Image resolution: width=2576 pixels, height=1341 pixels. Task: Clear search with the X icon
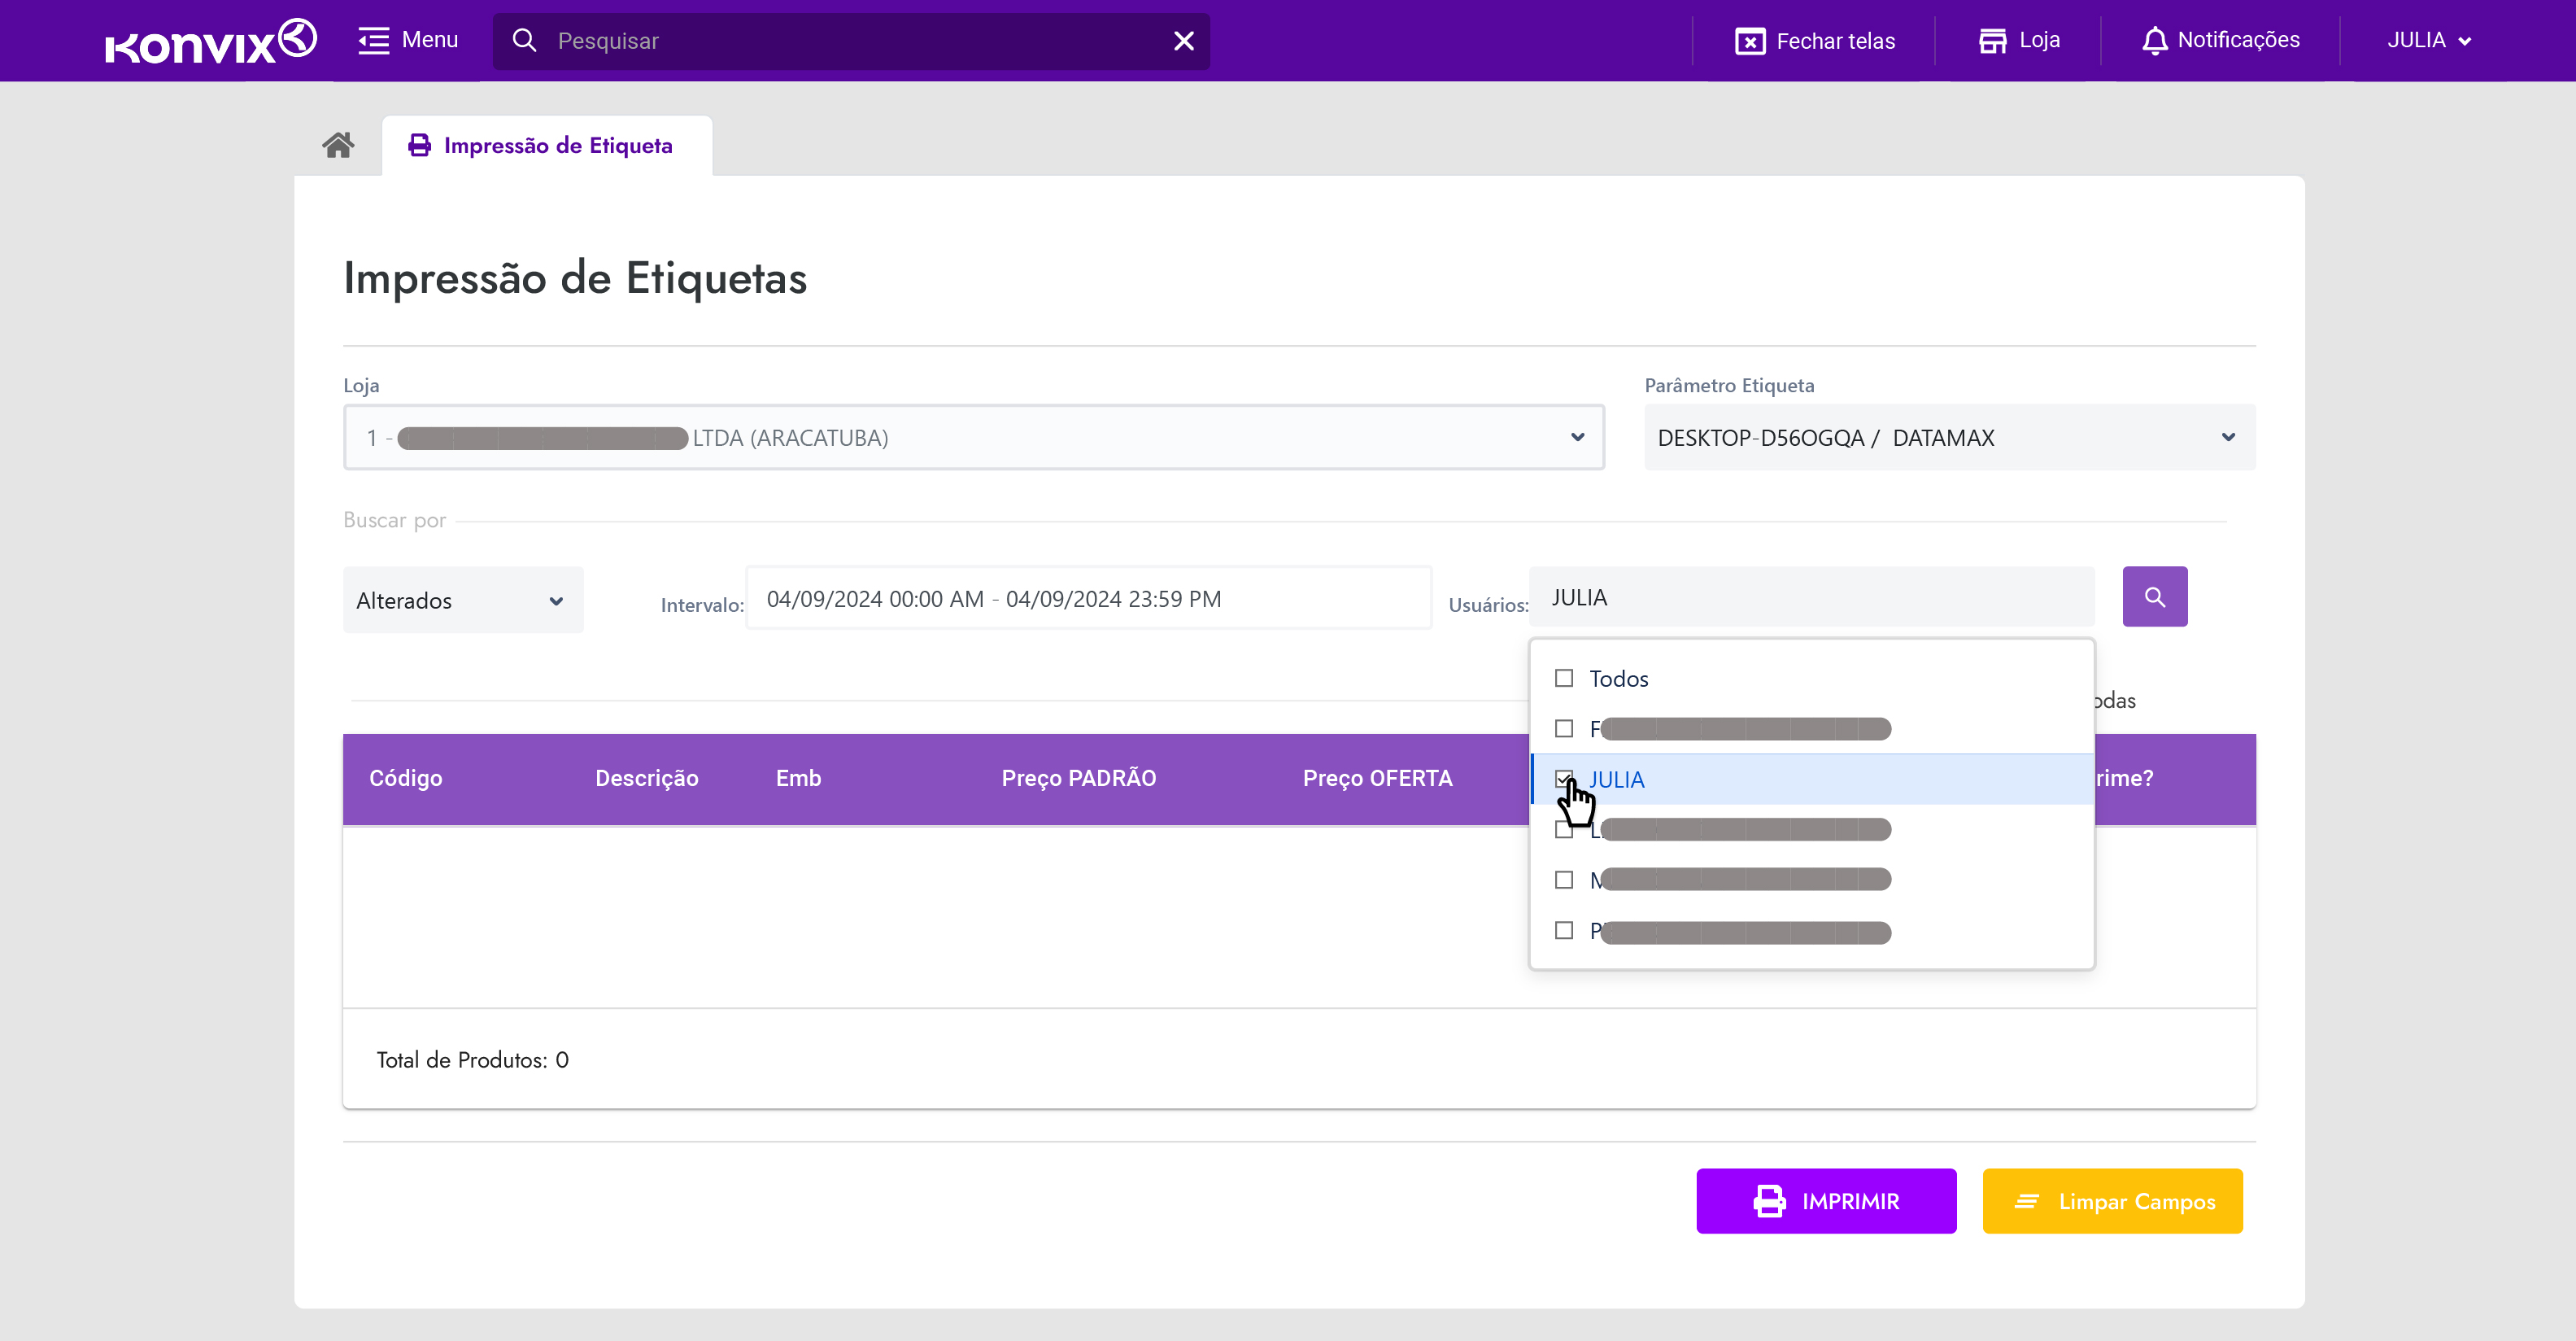[x=1183, y=41]
